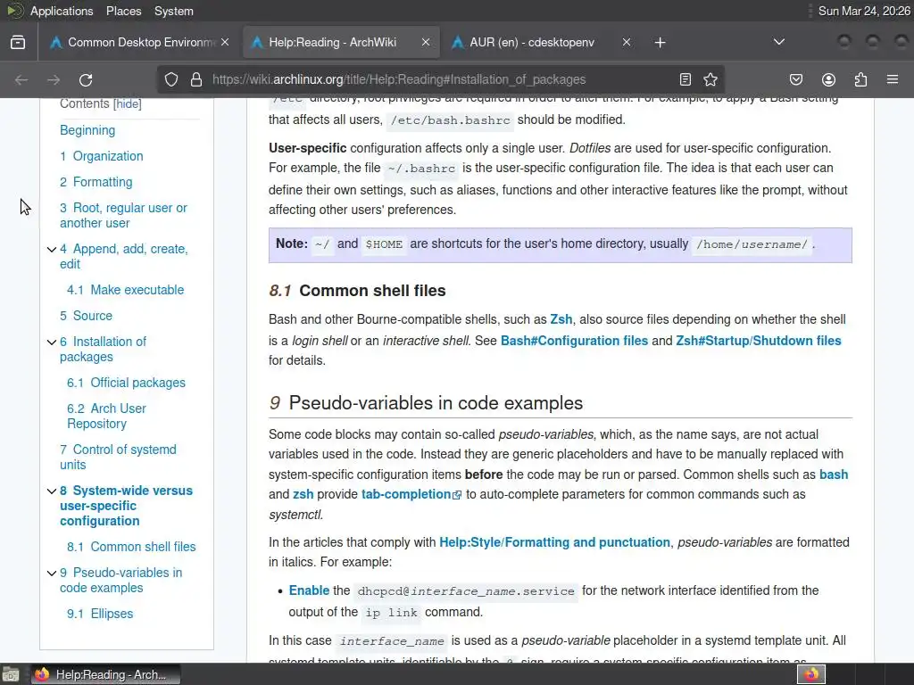The width and height of the screenshot is (914, 685).
Task: Go to 1 Organization in contents
Action: coord(102,156)
